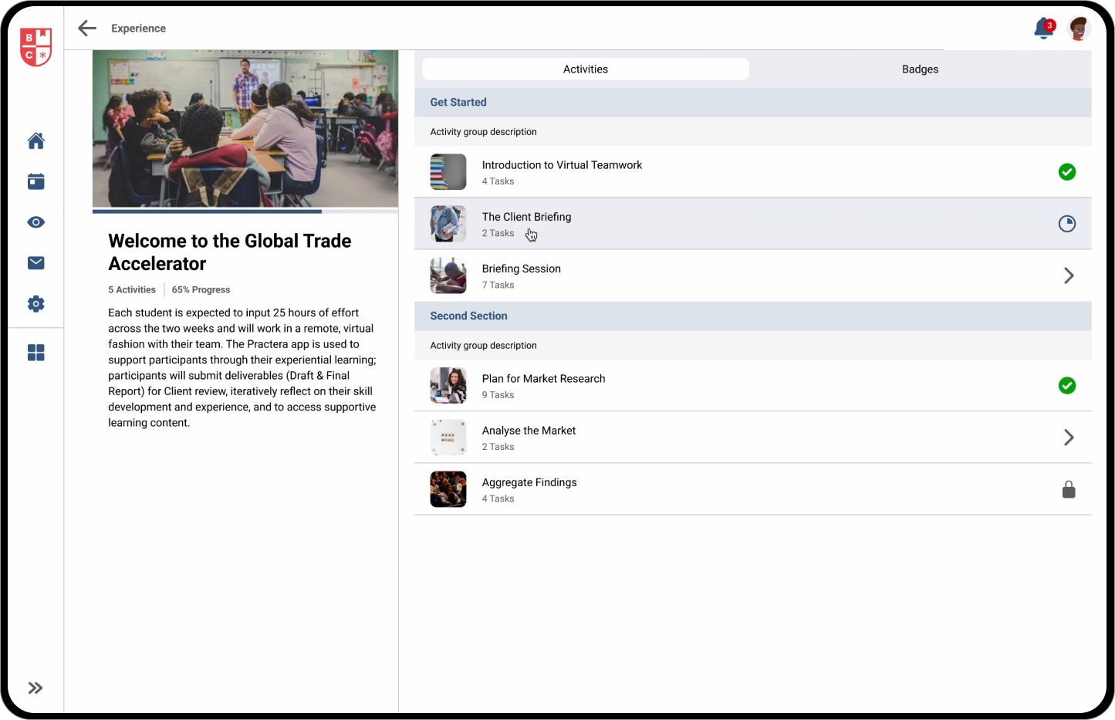Click the Second Section header
The height and width of the screenshot is (720, 1115).
tap(753, 316)
